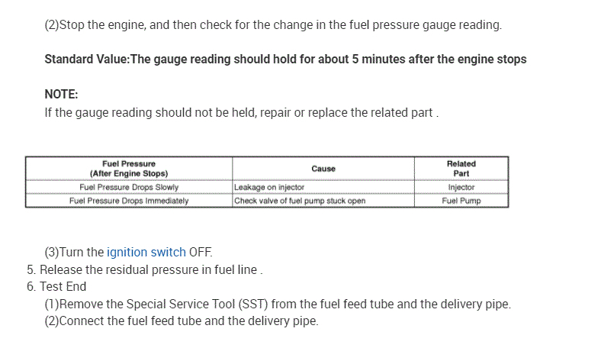Select the 'Leakage on injector' cell

click(x=269, y=187)
